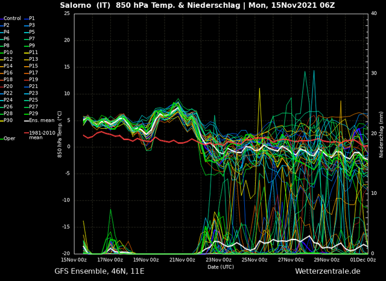Choose the P12 legend entry
386x281 pixels.
point(6,59)
